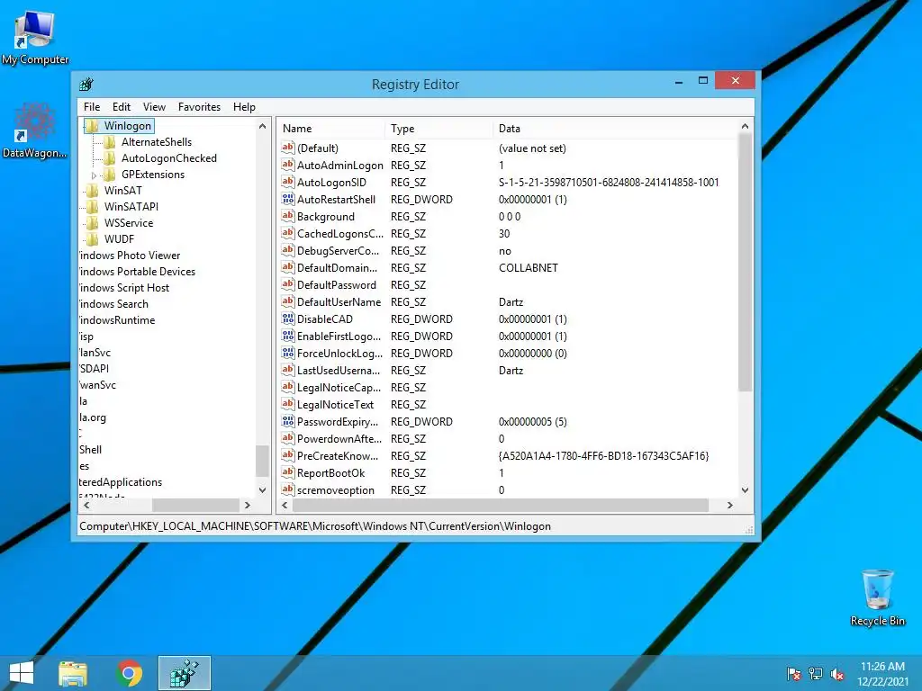Select the DefaultDomain... value name
The image size is (922, 691).
(x=337, y=268)
